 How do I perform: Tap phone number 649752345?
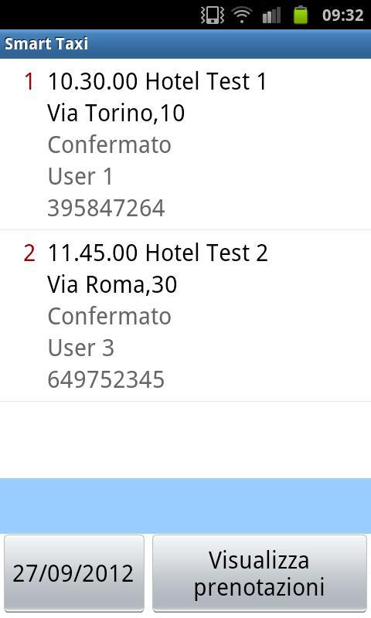[x=106, y=379]
